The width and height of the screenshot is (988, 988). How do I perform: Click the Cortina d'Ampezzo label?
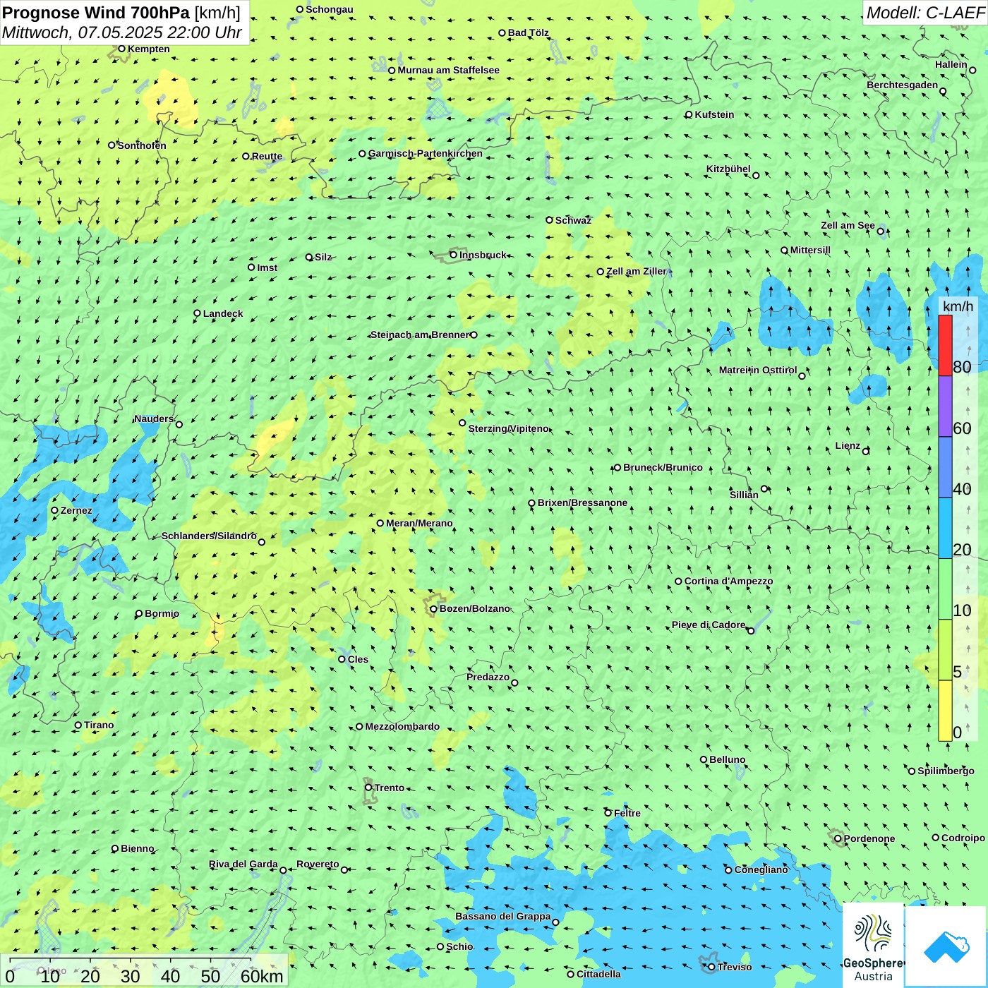pyautogui.click(x=728, y=581)
